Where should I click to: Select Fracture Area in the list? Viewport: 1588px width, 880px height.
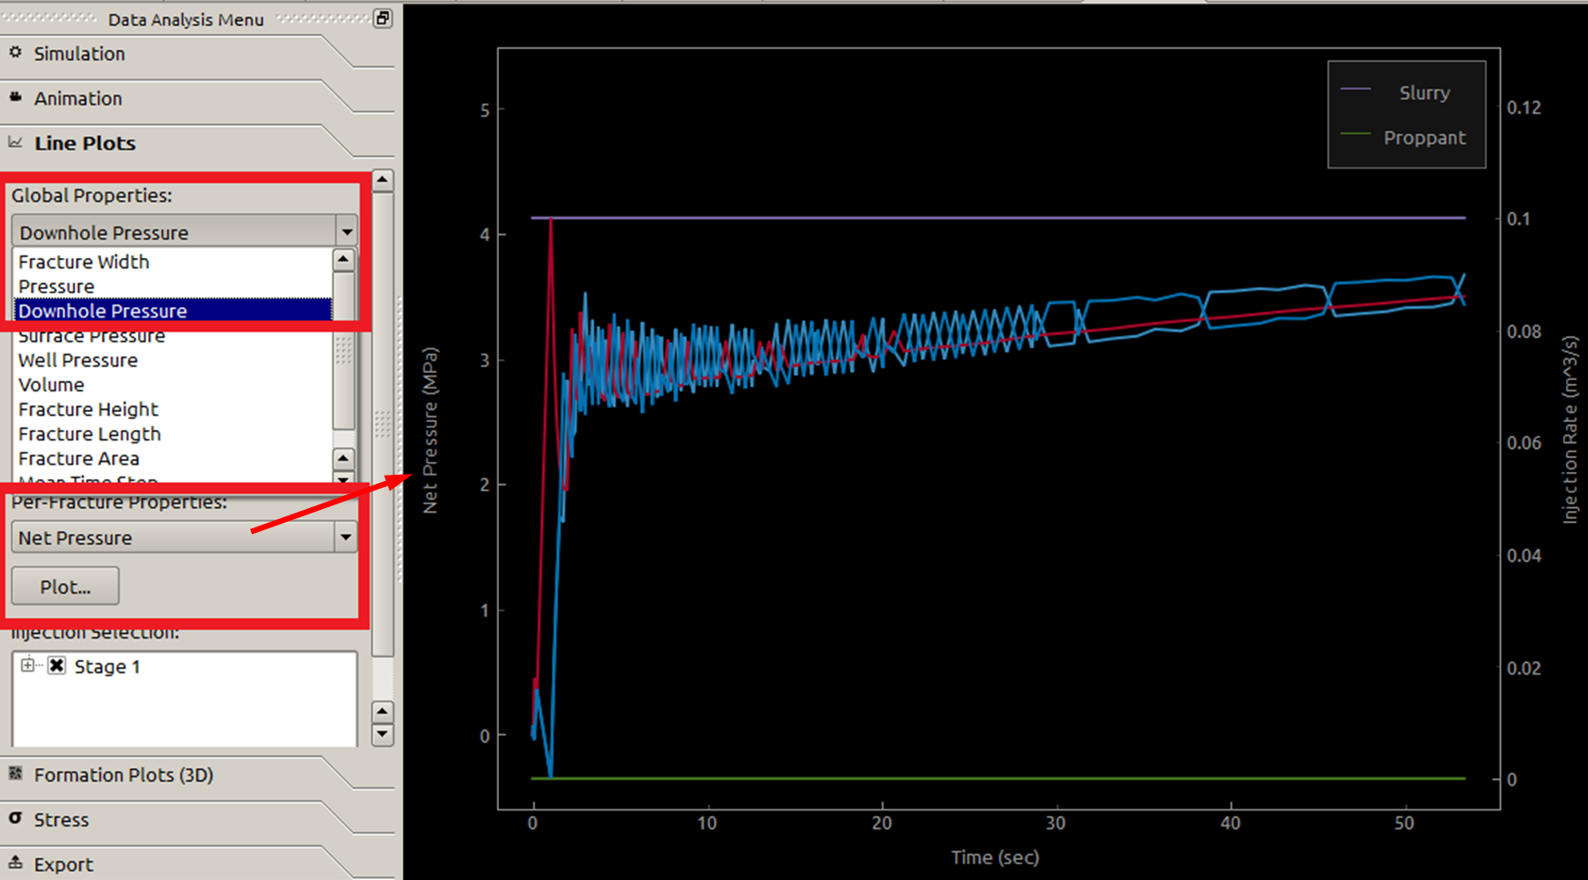[172, 458]
